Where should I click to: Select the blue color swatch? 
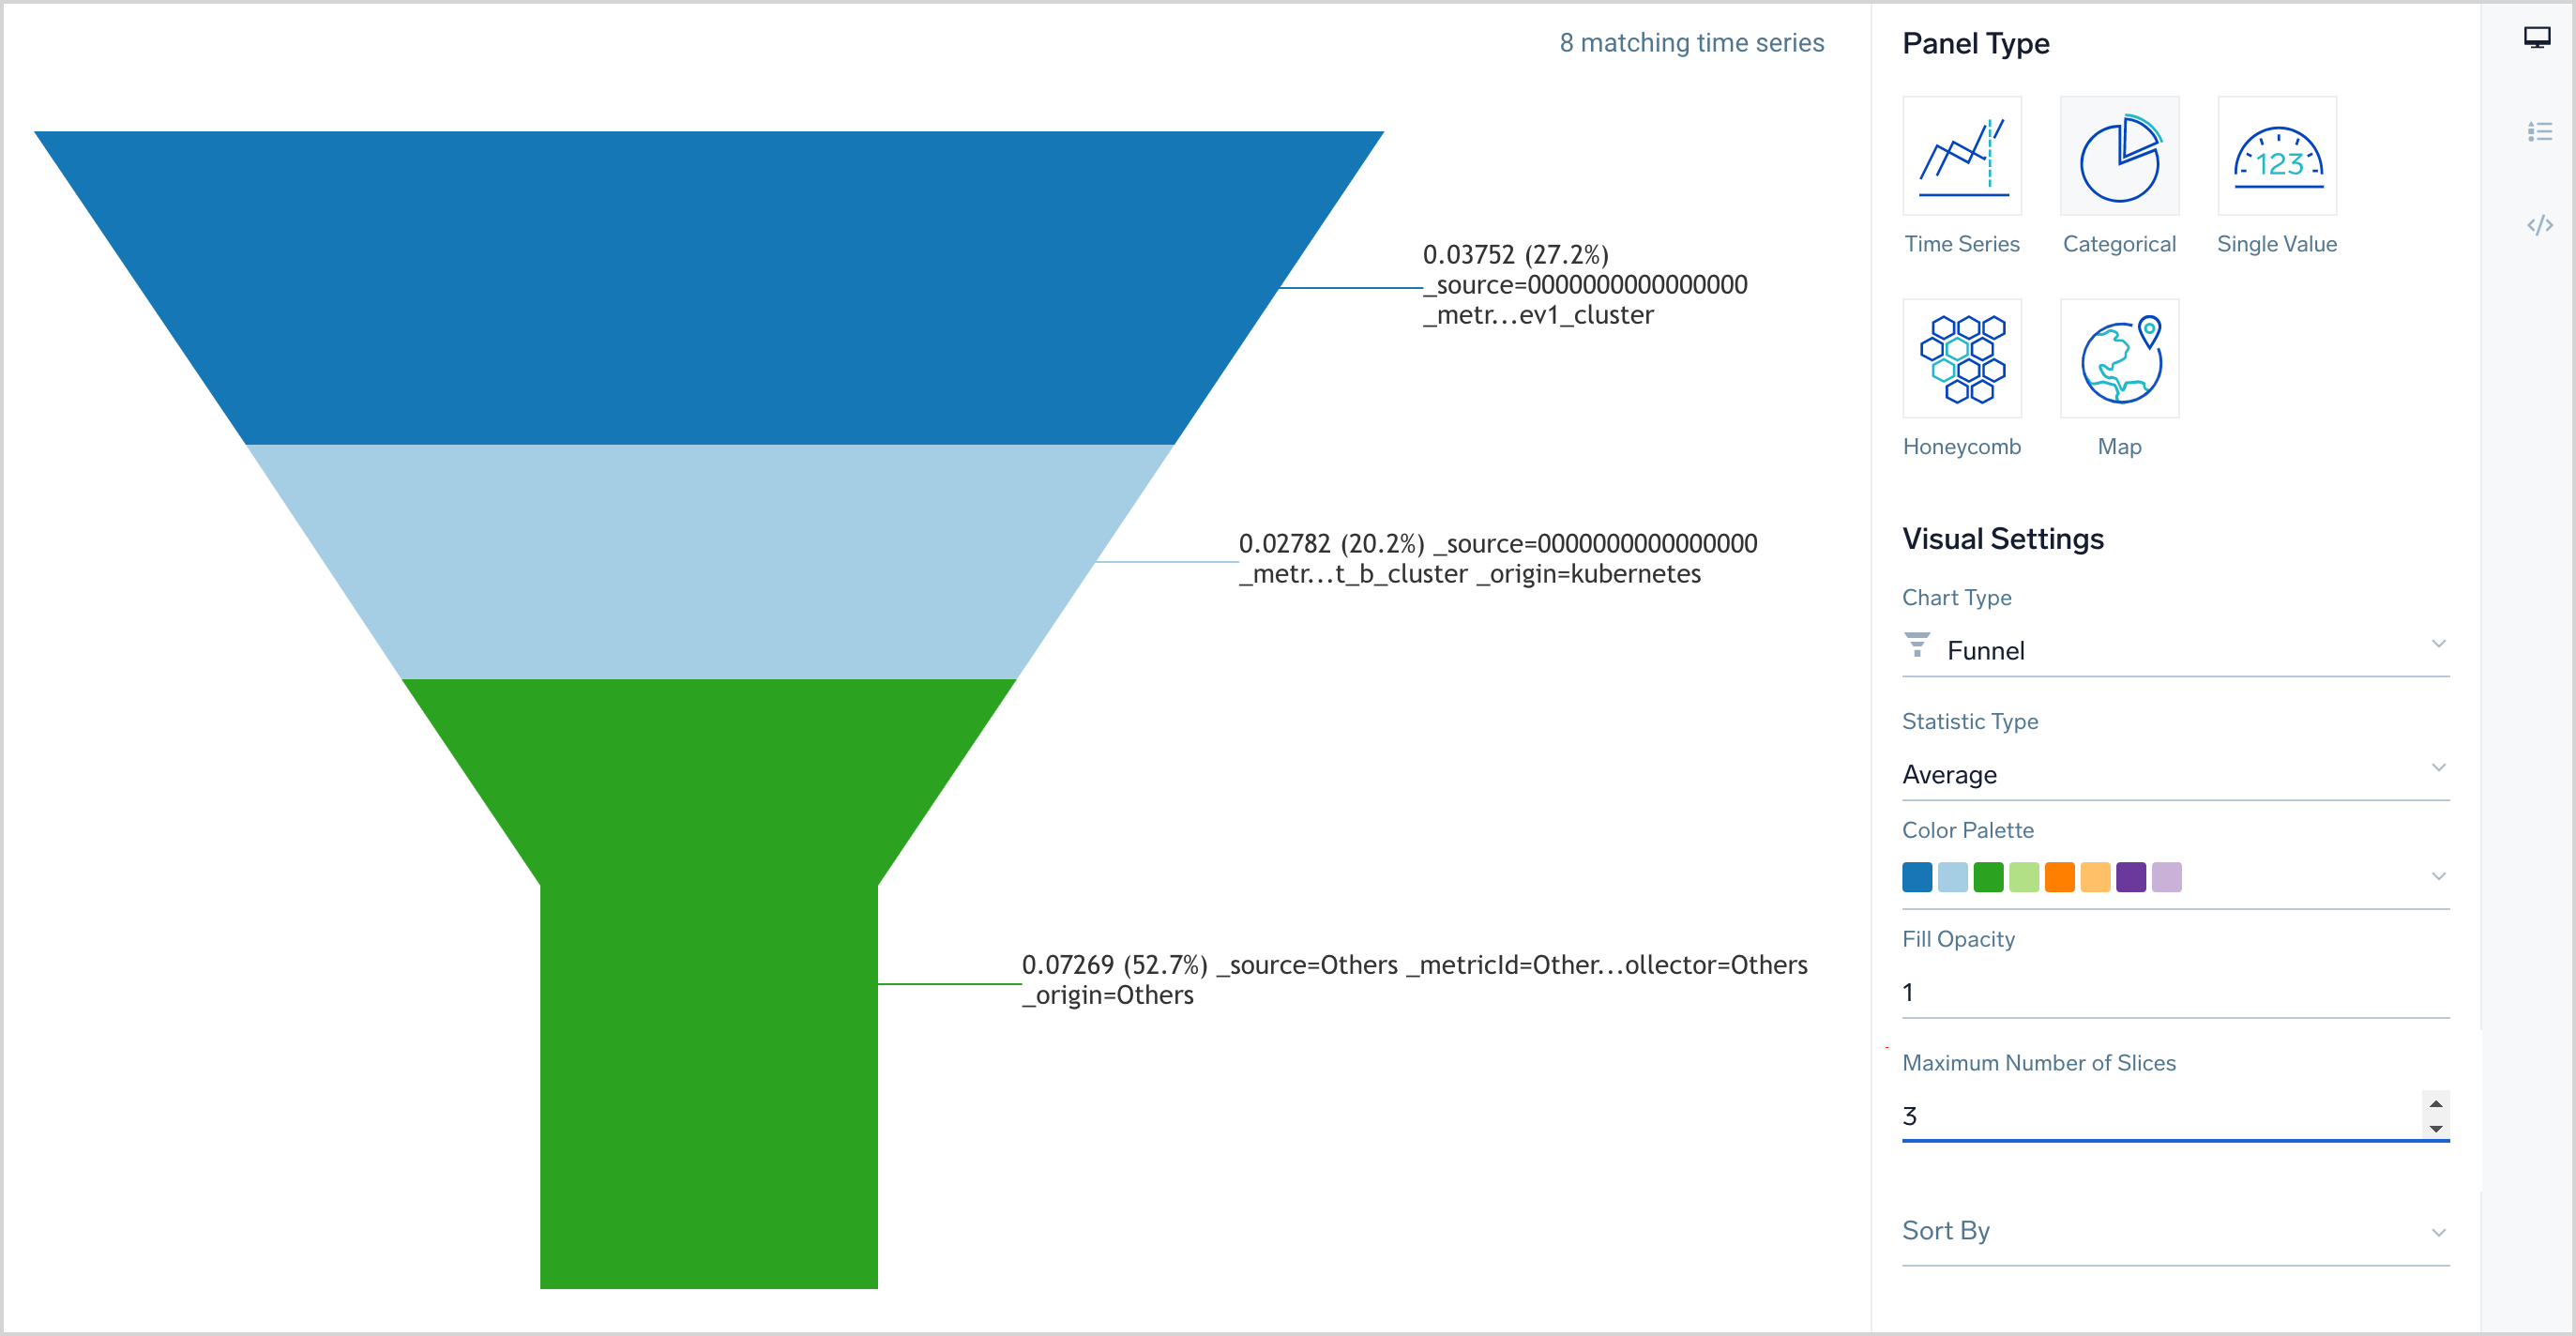tap(1920, 876)
